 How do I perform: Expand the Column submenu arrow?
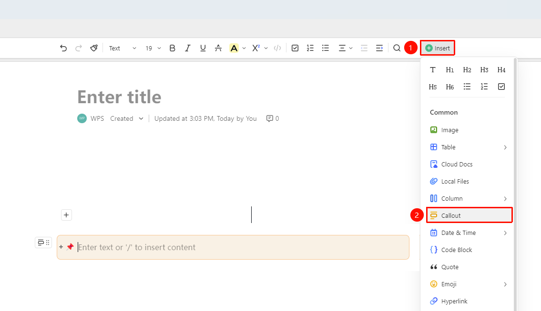[x=505, y=199]
